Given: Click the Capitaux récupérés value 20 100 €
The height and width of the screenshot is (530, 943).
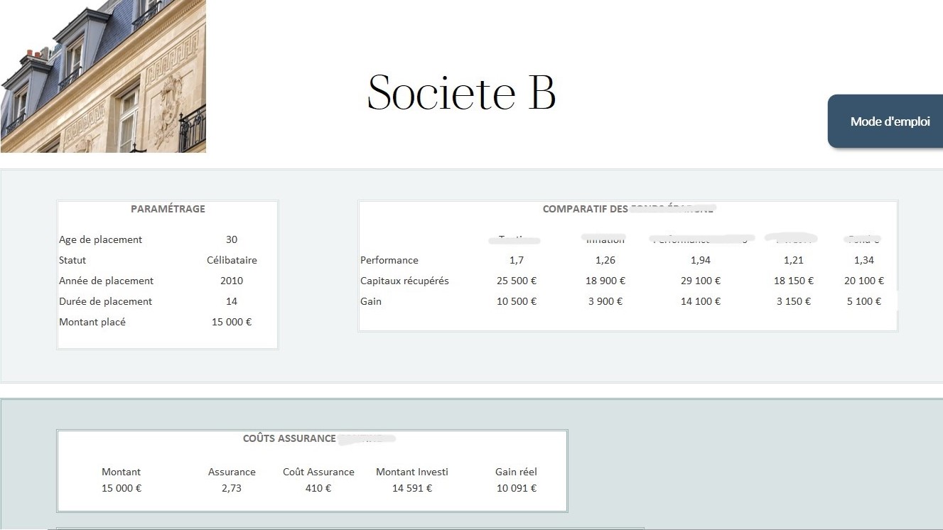Looking at the screenshot, I should point(864,281).
